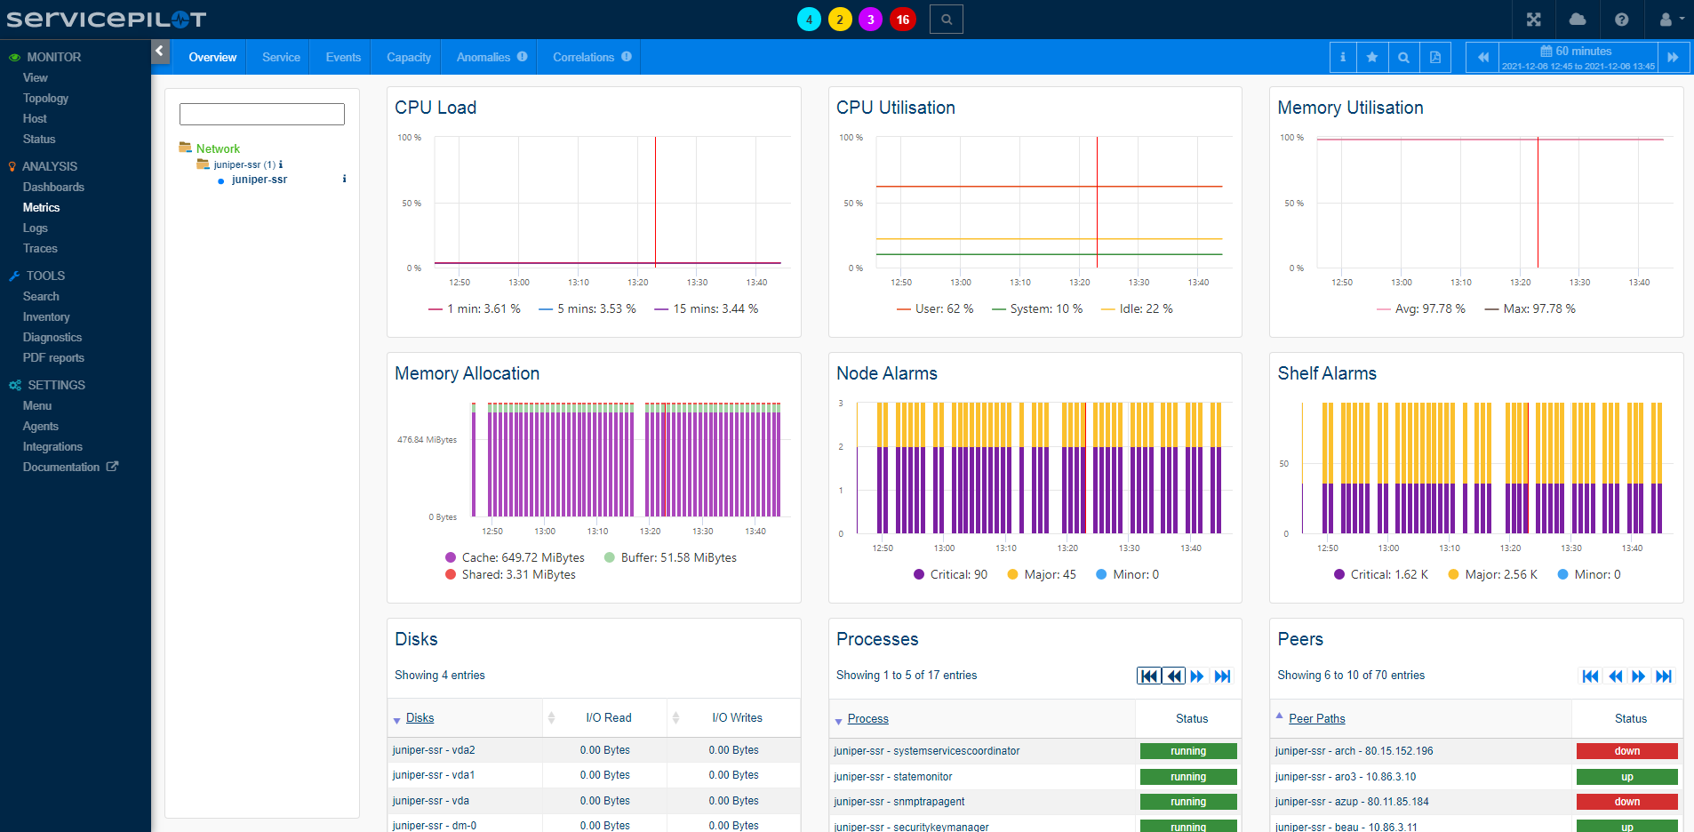This screenshot has height=832, width=1694.
Task: Click the fullscreen expand icon in top bar
Action: click(1535, 19)
